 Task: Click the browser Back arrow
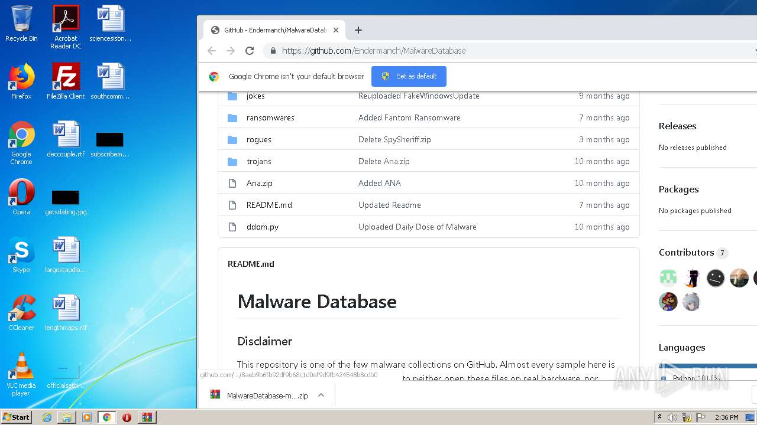(x=212, y=51)
